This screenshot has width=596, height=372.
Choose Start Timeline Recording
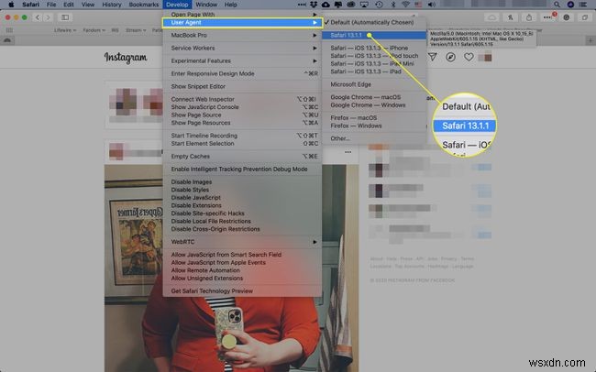[242, 136]
